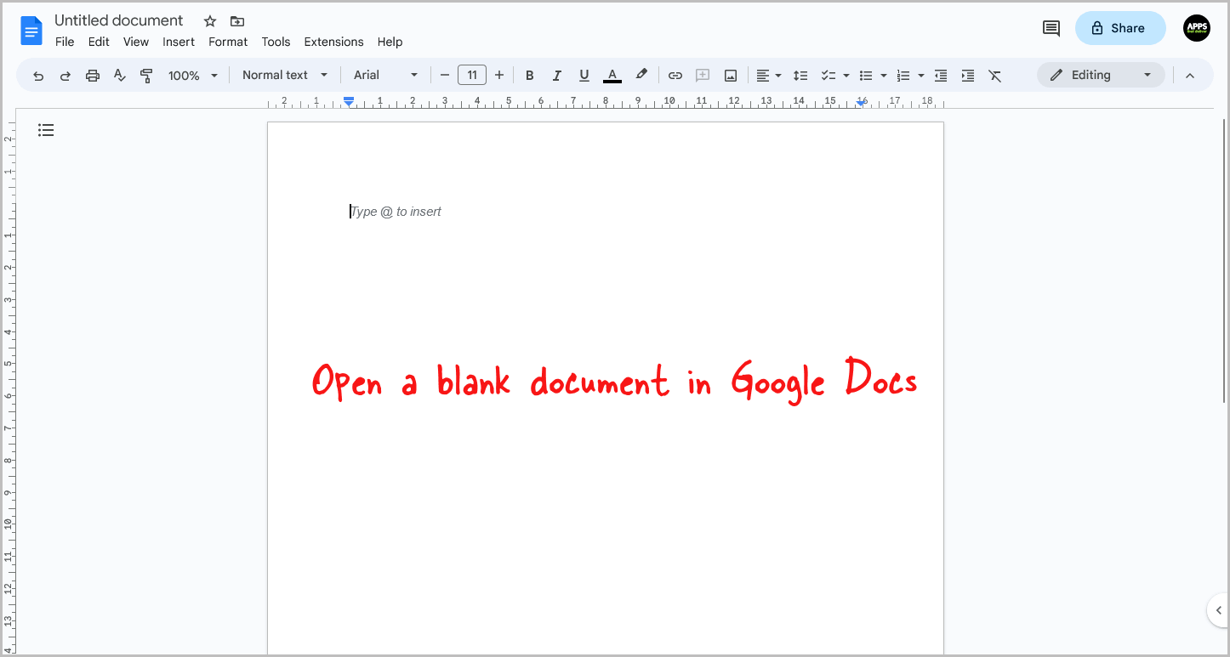Select the Paint format tool
The image size is (1230, 657).
(146, 76)
